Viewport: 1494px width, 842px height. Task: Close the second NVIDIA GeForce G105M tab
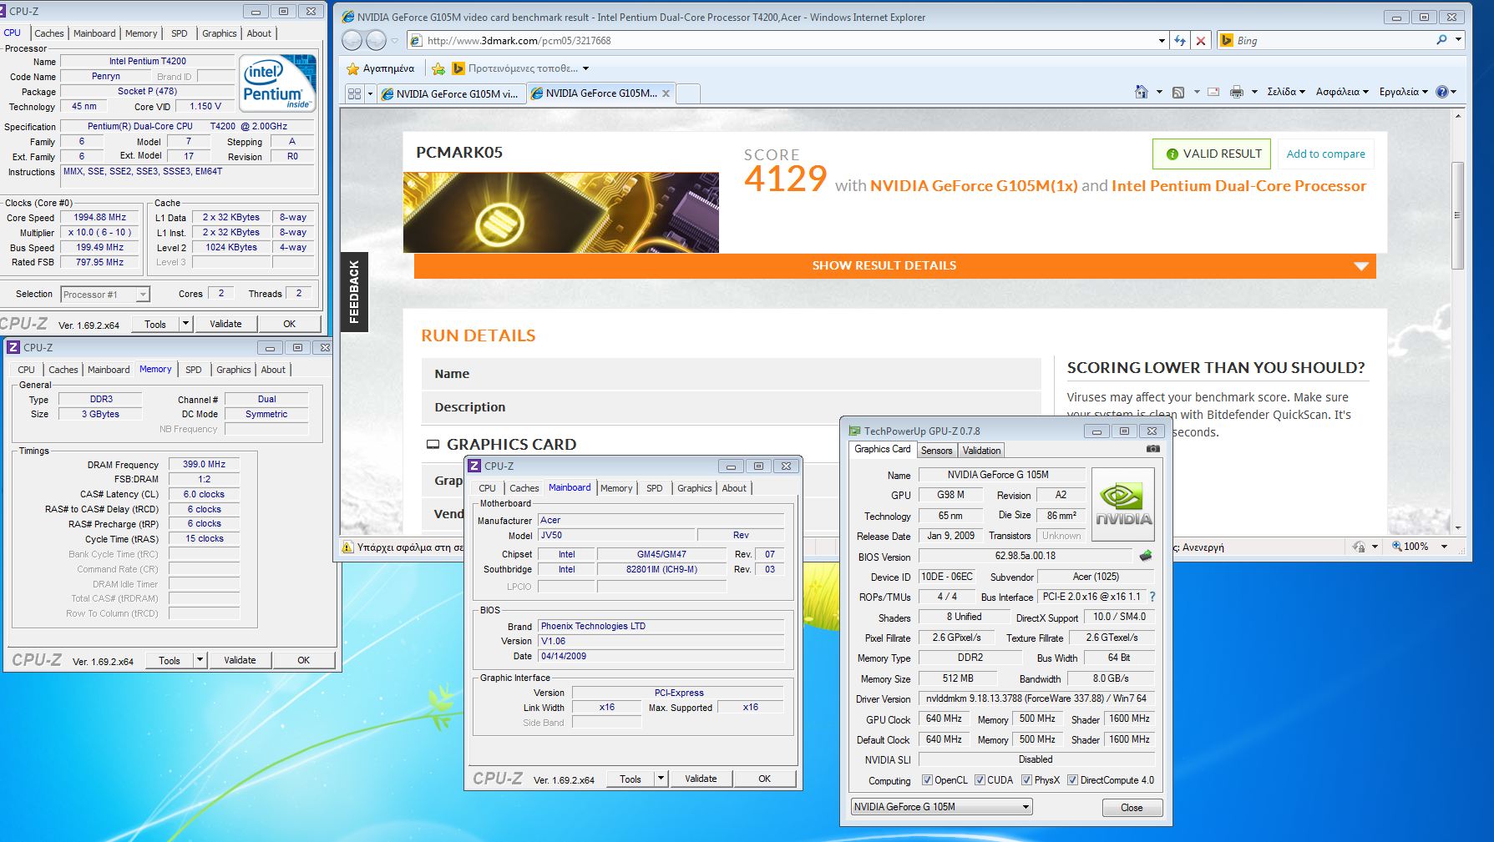666,93
